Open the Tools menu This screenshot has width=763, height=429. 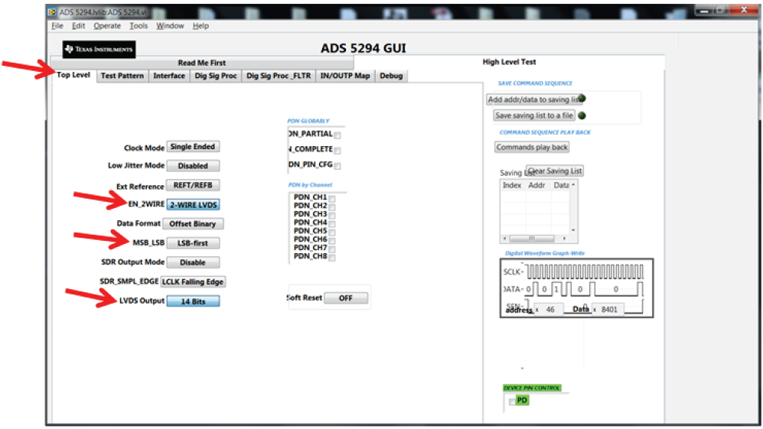point(139,26)
